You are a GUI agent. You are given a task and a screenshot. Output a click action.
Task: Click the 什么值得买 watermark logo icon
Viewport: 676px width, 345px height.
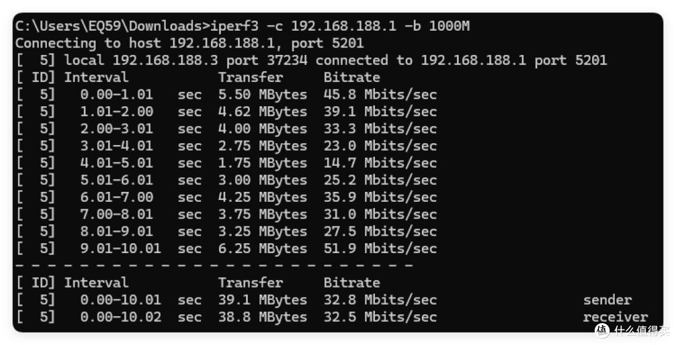tap(602, 331)
